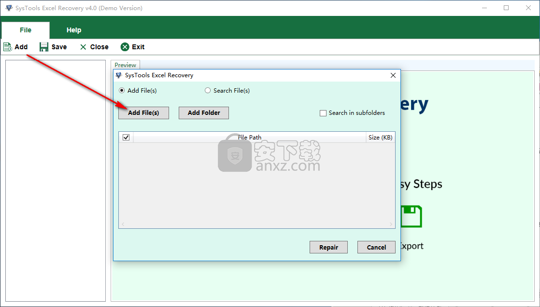Click the green Exit icon

pyautogui.click(x=125, y=47)
